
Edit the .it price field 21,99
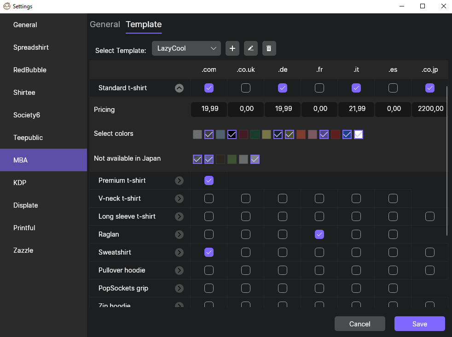(356, 109)
